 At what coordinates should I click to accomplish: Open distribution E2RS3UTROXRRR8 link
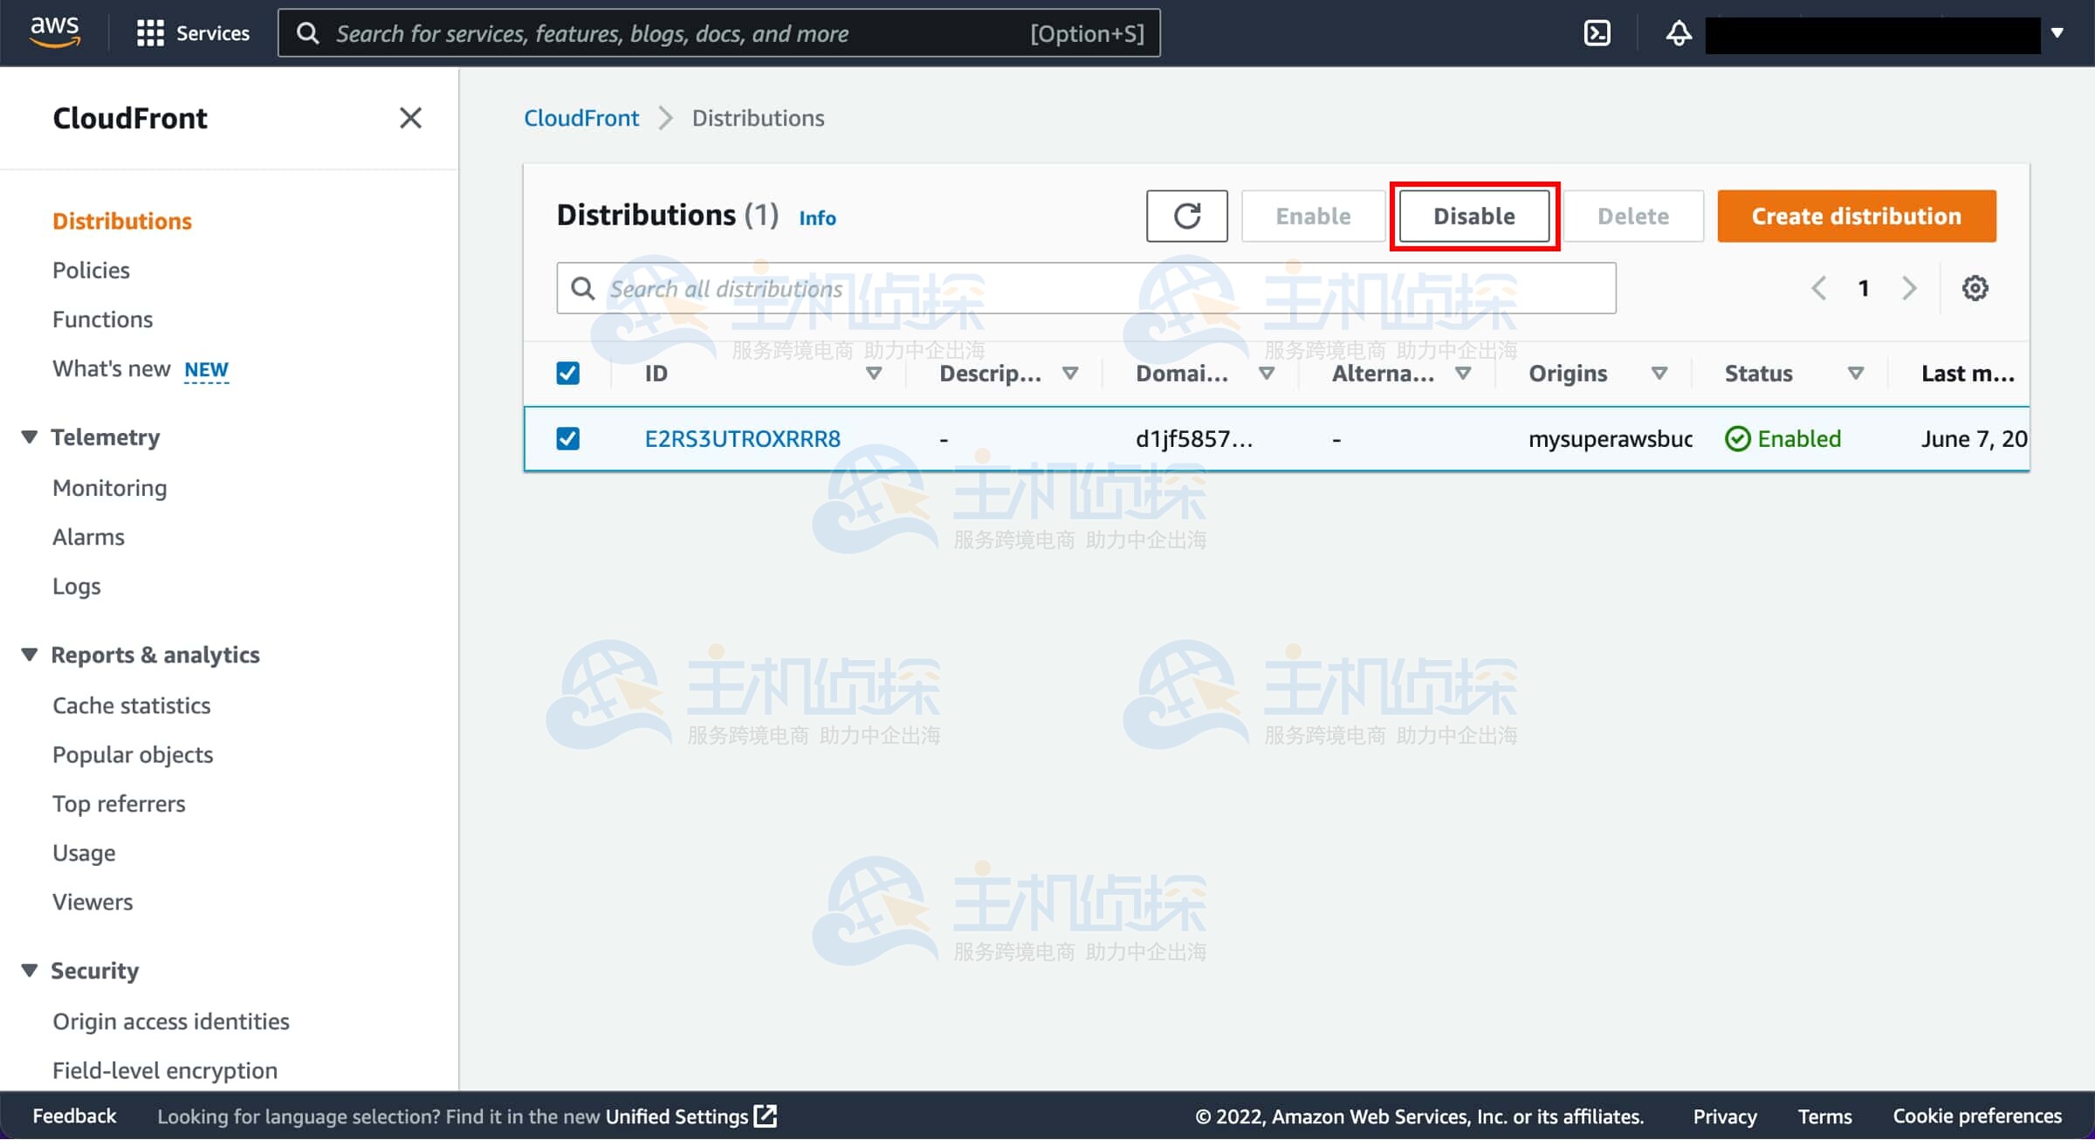pyautogui.click(x=742, y=438)
